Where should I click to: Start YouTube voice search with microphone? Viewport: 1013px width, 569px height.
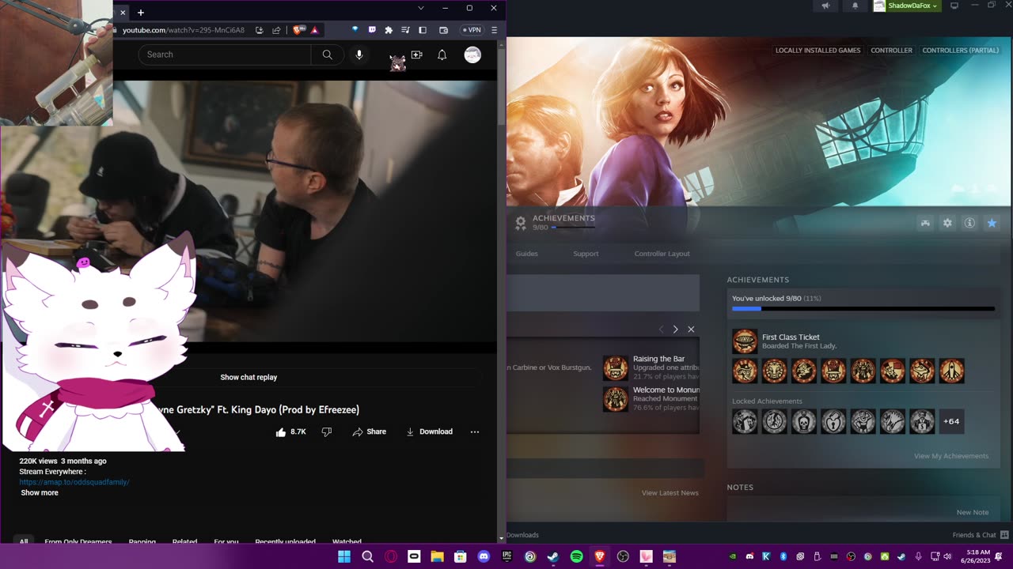tap(359, 55)
